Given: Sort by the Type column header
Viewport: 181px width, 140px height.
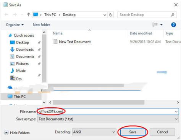Looking at the screenshot, I should pos(169,33).
